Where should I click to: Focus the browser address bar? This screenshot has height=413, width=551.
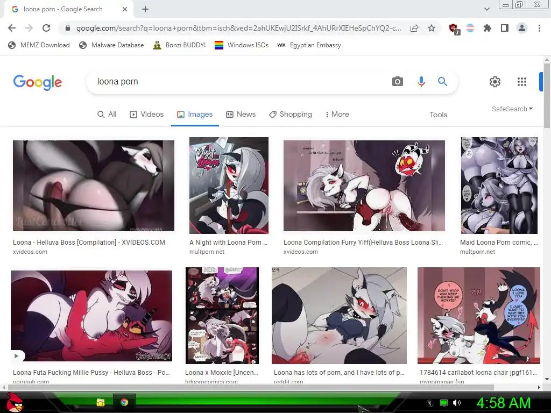click(238, 28)
